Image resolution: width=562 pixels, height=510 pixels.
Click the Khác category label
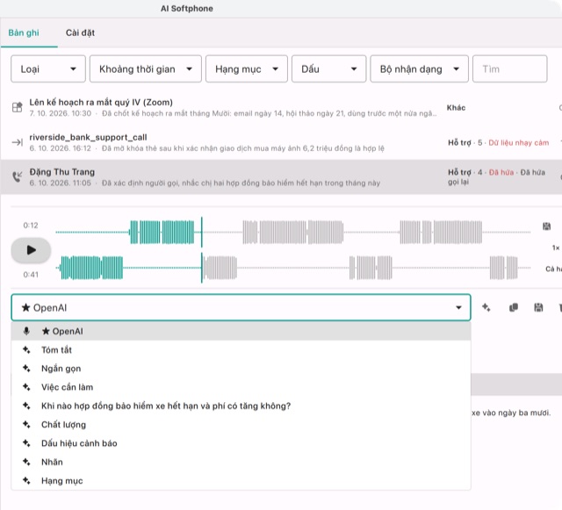click(x=456, y=107)
